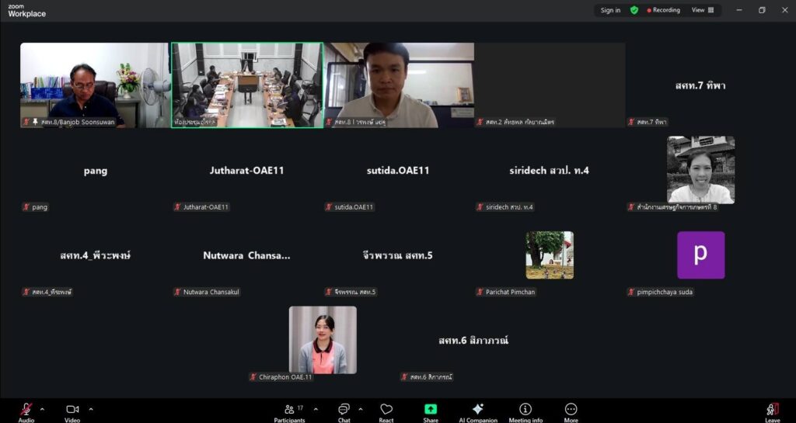Click the Recording indicator
This screenshot has width=796, height=423.
coord(664,10)
